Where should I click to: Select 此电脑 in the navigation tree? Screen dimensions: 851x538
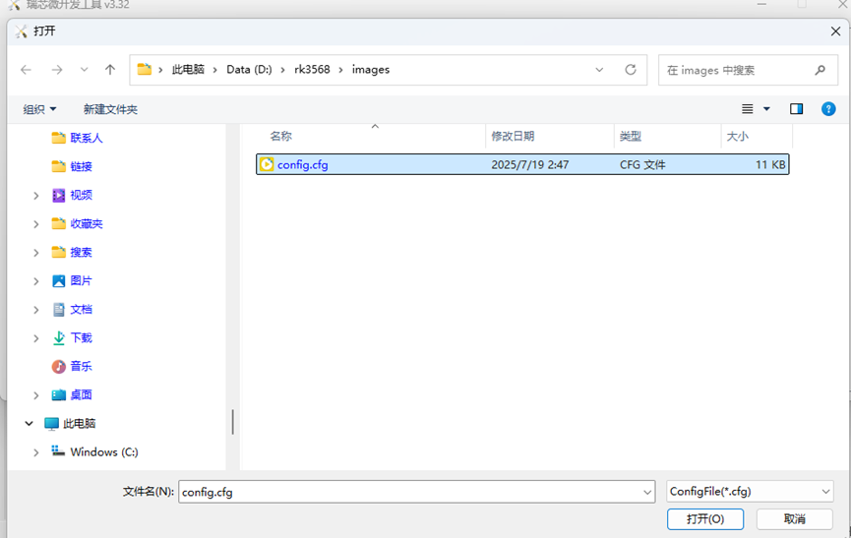pyautogui.click(x=80, y=424)
